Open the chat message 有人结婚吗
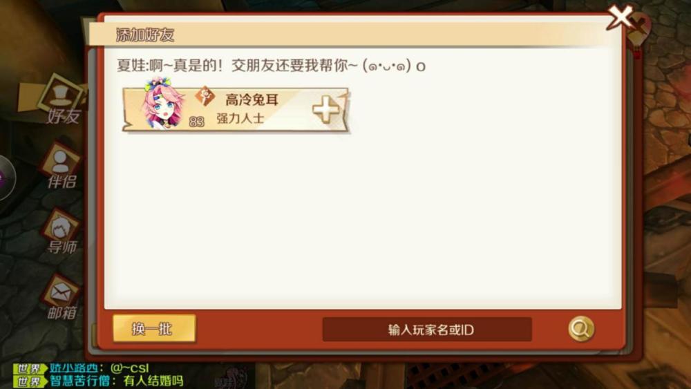The image size is (691, 389). (153, 381)
